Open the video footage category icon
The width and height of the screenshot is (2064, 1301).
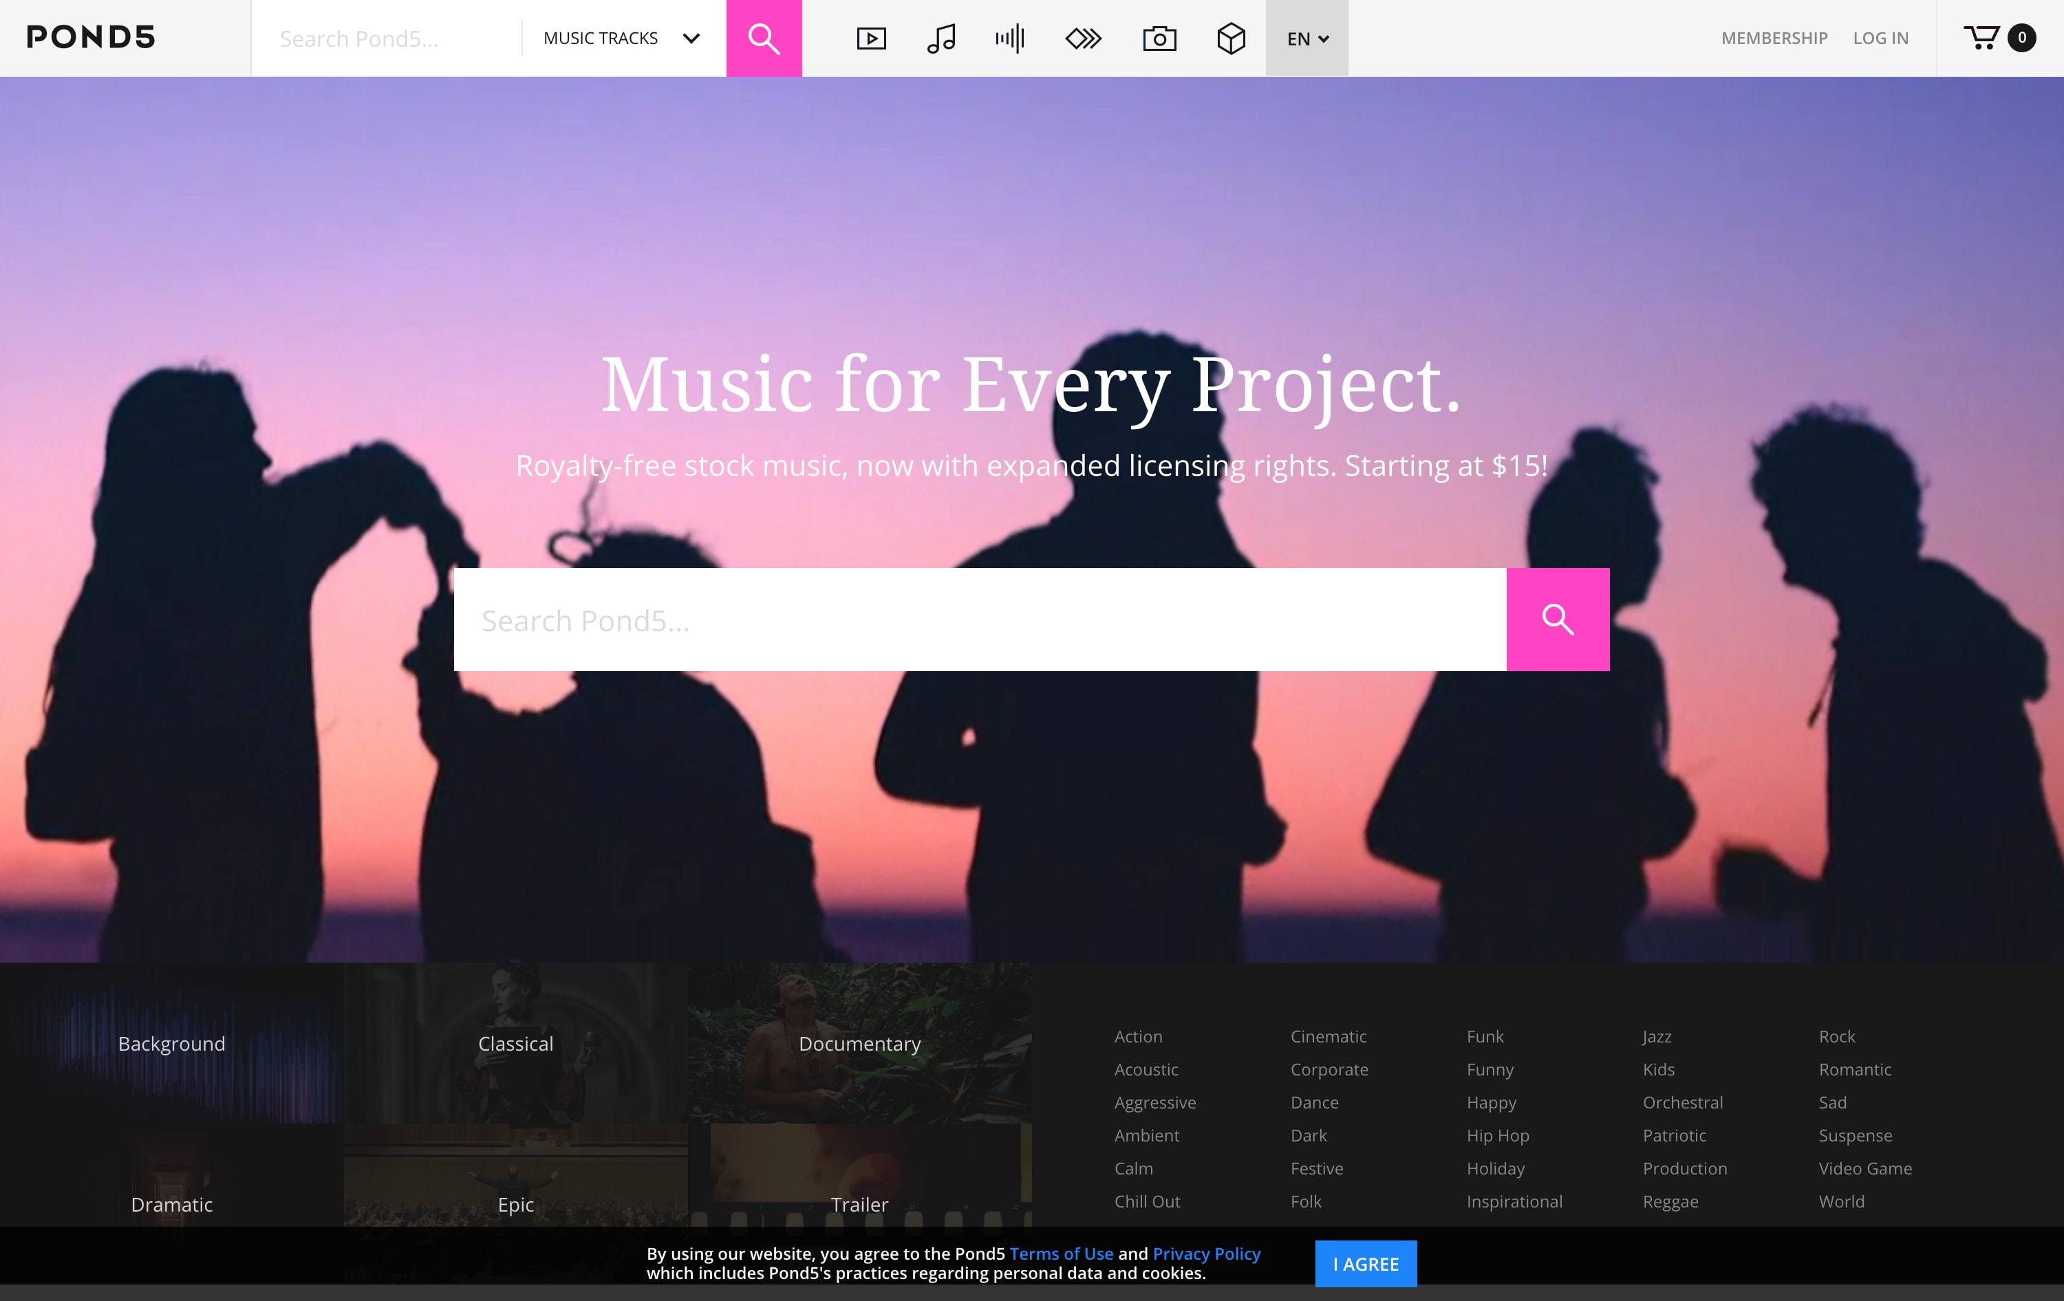click(871, 39)
